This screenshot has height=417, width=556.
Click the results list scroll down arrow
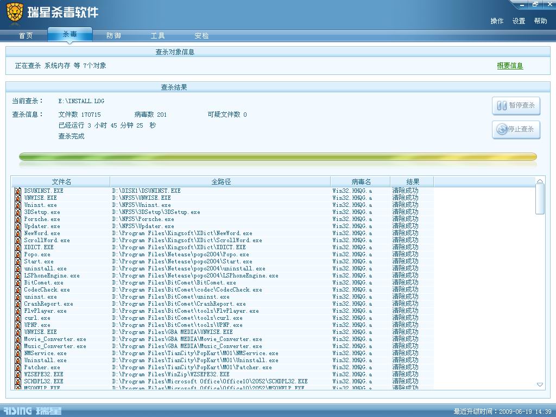(x=540, y=385)
